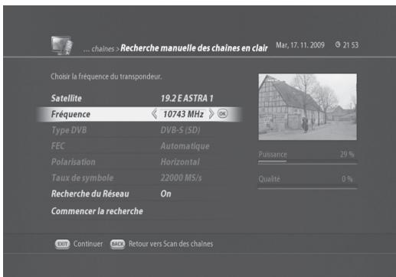Click 19.2 E ASTRA 1 satellite value
The width and height of the screenshot is (396, 277).
click(x=187, y=98)
